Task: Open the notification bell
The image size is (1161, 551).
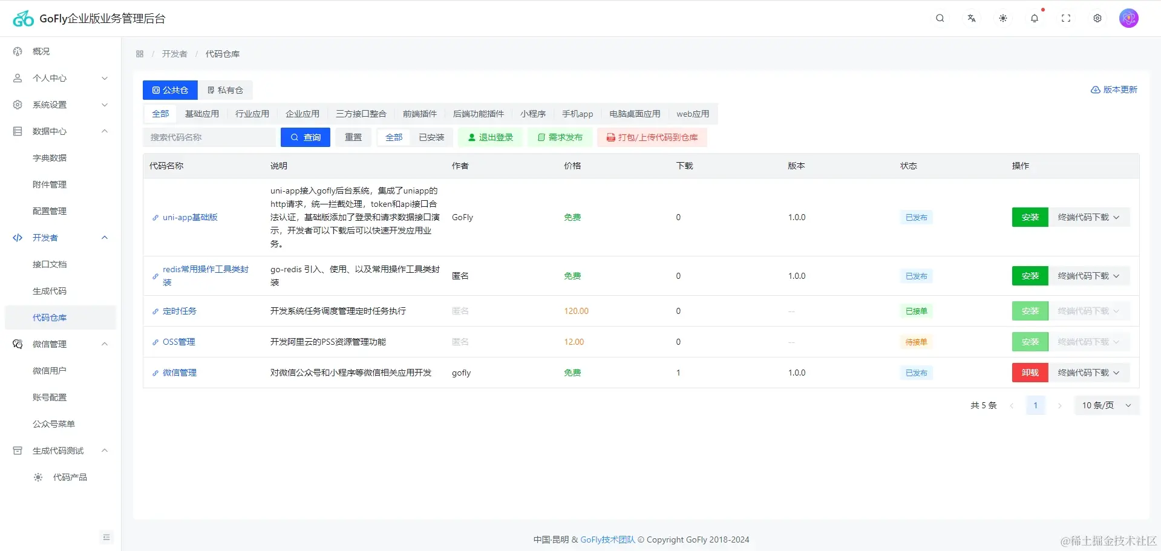Action: pos(1035,18)
